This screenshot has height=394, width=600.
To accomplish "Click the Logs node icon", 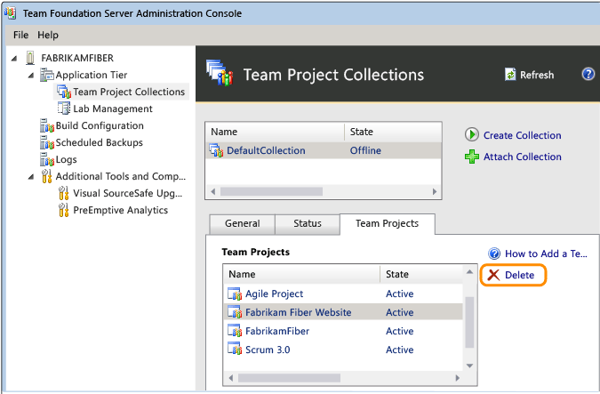I will [47, 159].
